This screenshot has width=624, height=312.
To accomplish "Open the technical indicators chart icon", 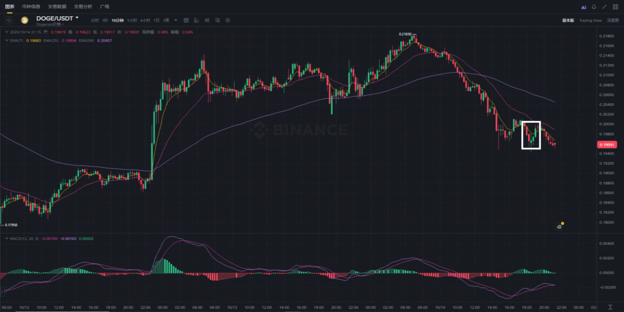I will (x=196, y=20).
